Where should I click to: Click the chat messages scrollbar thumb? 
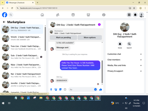click(102, 72)
